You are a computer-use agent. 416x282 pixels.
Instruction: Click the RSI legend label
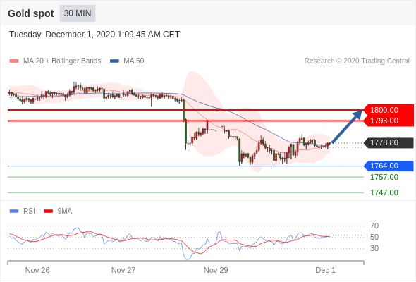pos(29,211)
